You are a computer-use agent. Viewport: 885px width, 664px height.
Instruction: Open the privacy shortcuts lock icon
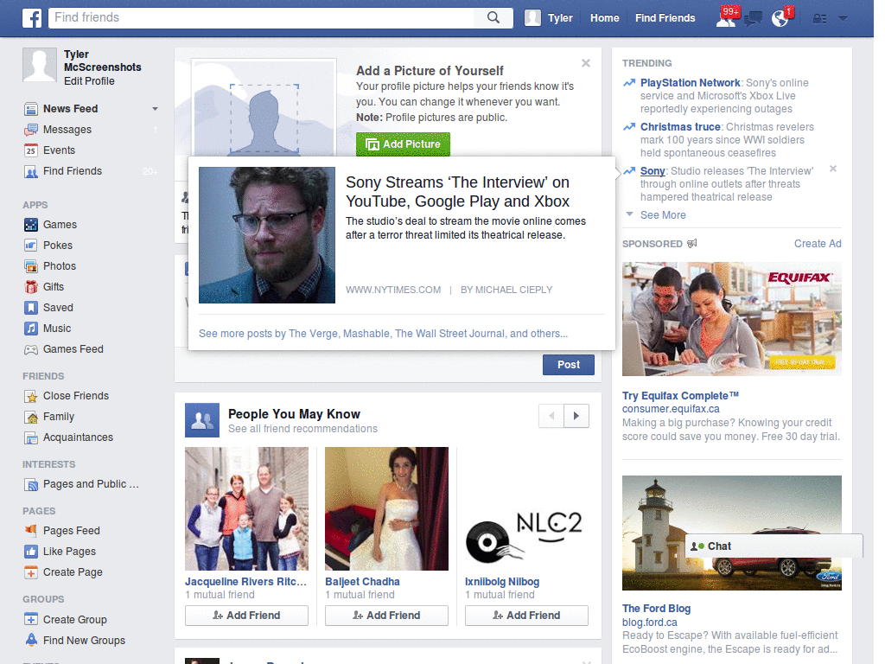click(818, 17)
